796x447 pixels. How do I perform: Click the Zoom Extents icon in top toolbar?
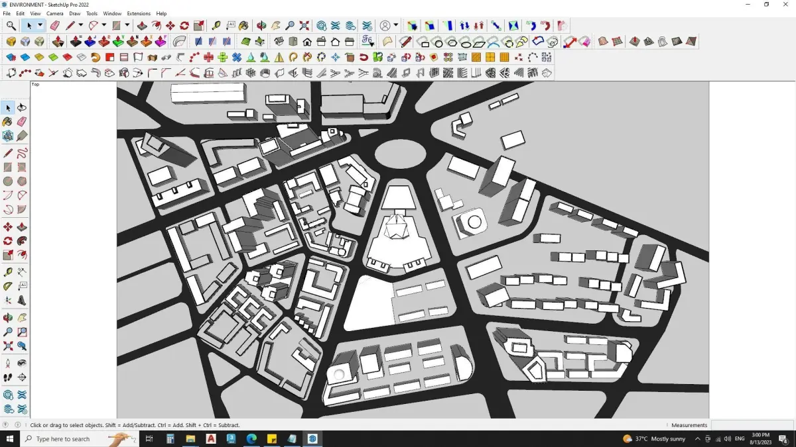(304, 26)
